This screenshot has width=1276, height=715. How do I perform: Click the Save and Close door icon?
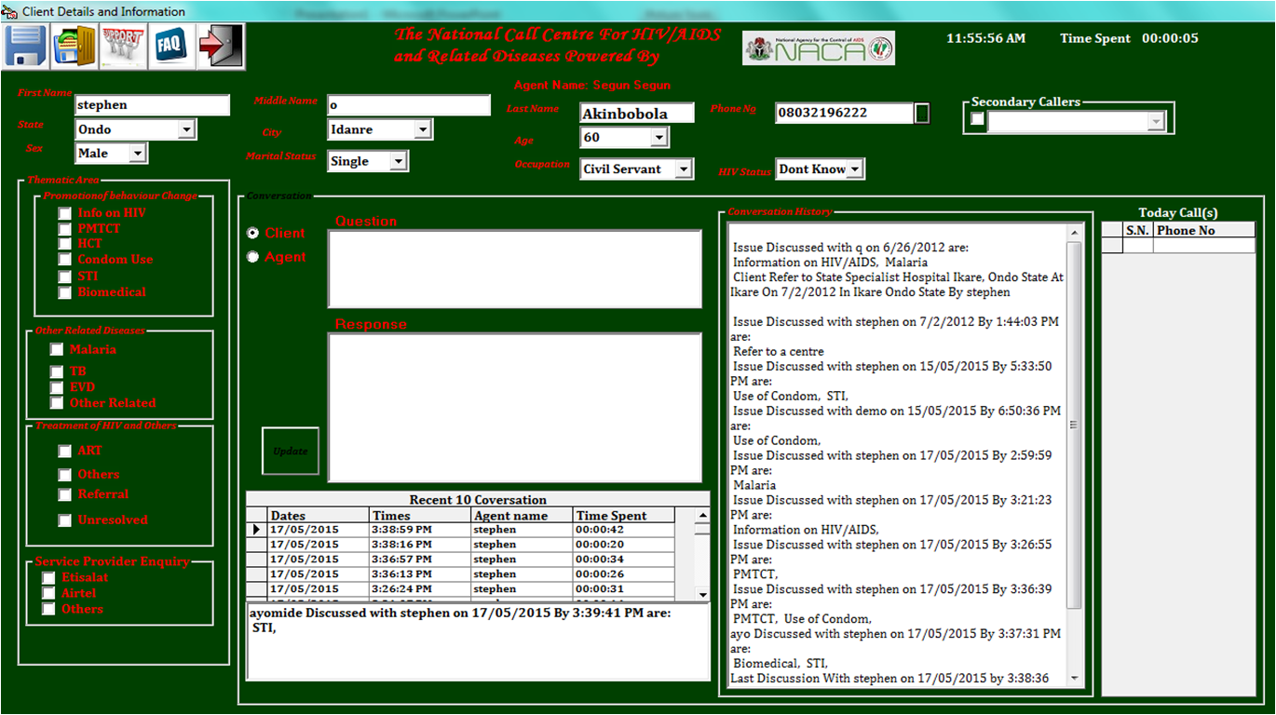75,46
